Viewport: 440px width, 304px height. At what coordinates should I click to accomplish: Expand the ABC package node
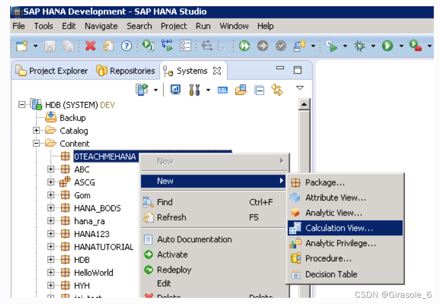(x=51, y=169)
